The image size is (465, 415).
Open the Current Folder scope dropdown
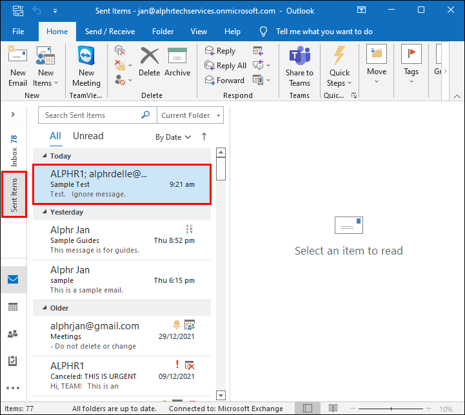(190, 115)
